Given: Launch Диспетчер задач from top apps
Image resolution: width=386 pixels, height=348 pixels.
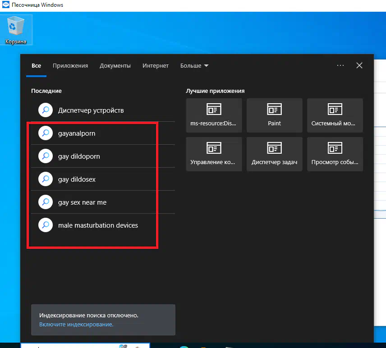Looking at the screenshot, I should (x=275, y=154).
